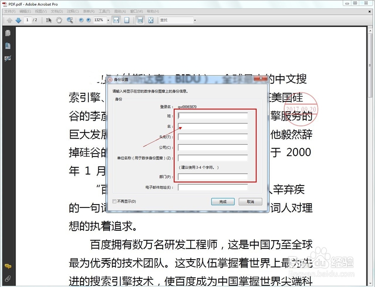The height and width of the screenshot is (287, 375).
Task: Open 注释(C) menu
Action: coord(73,11)
